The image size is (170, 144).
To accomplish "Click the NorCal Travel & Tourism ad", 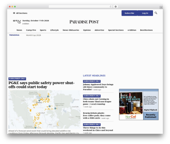I will point(139,105).
